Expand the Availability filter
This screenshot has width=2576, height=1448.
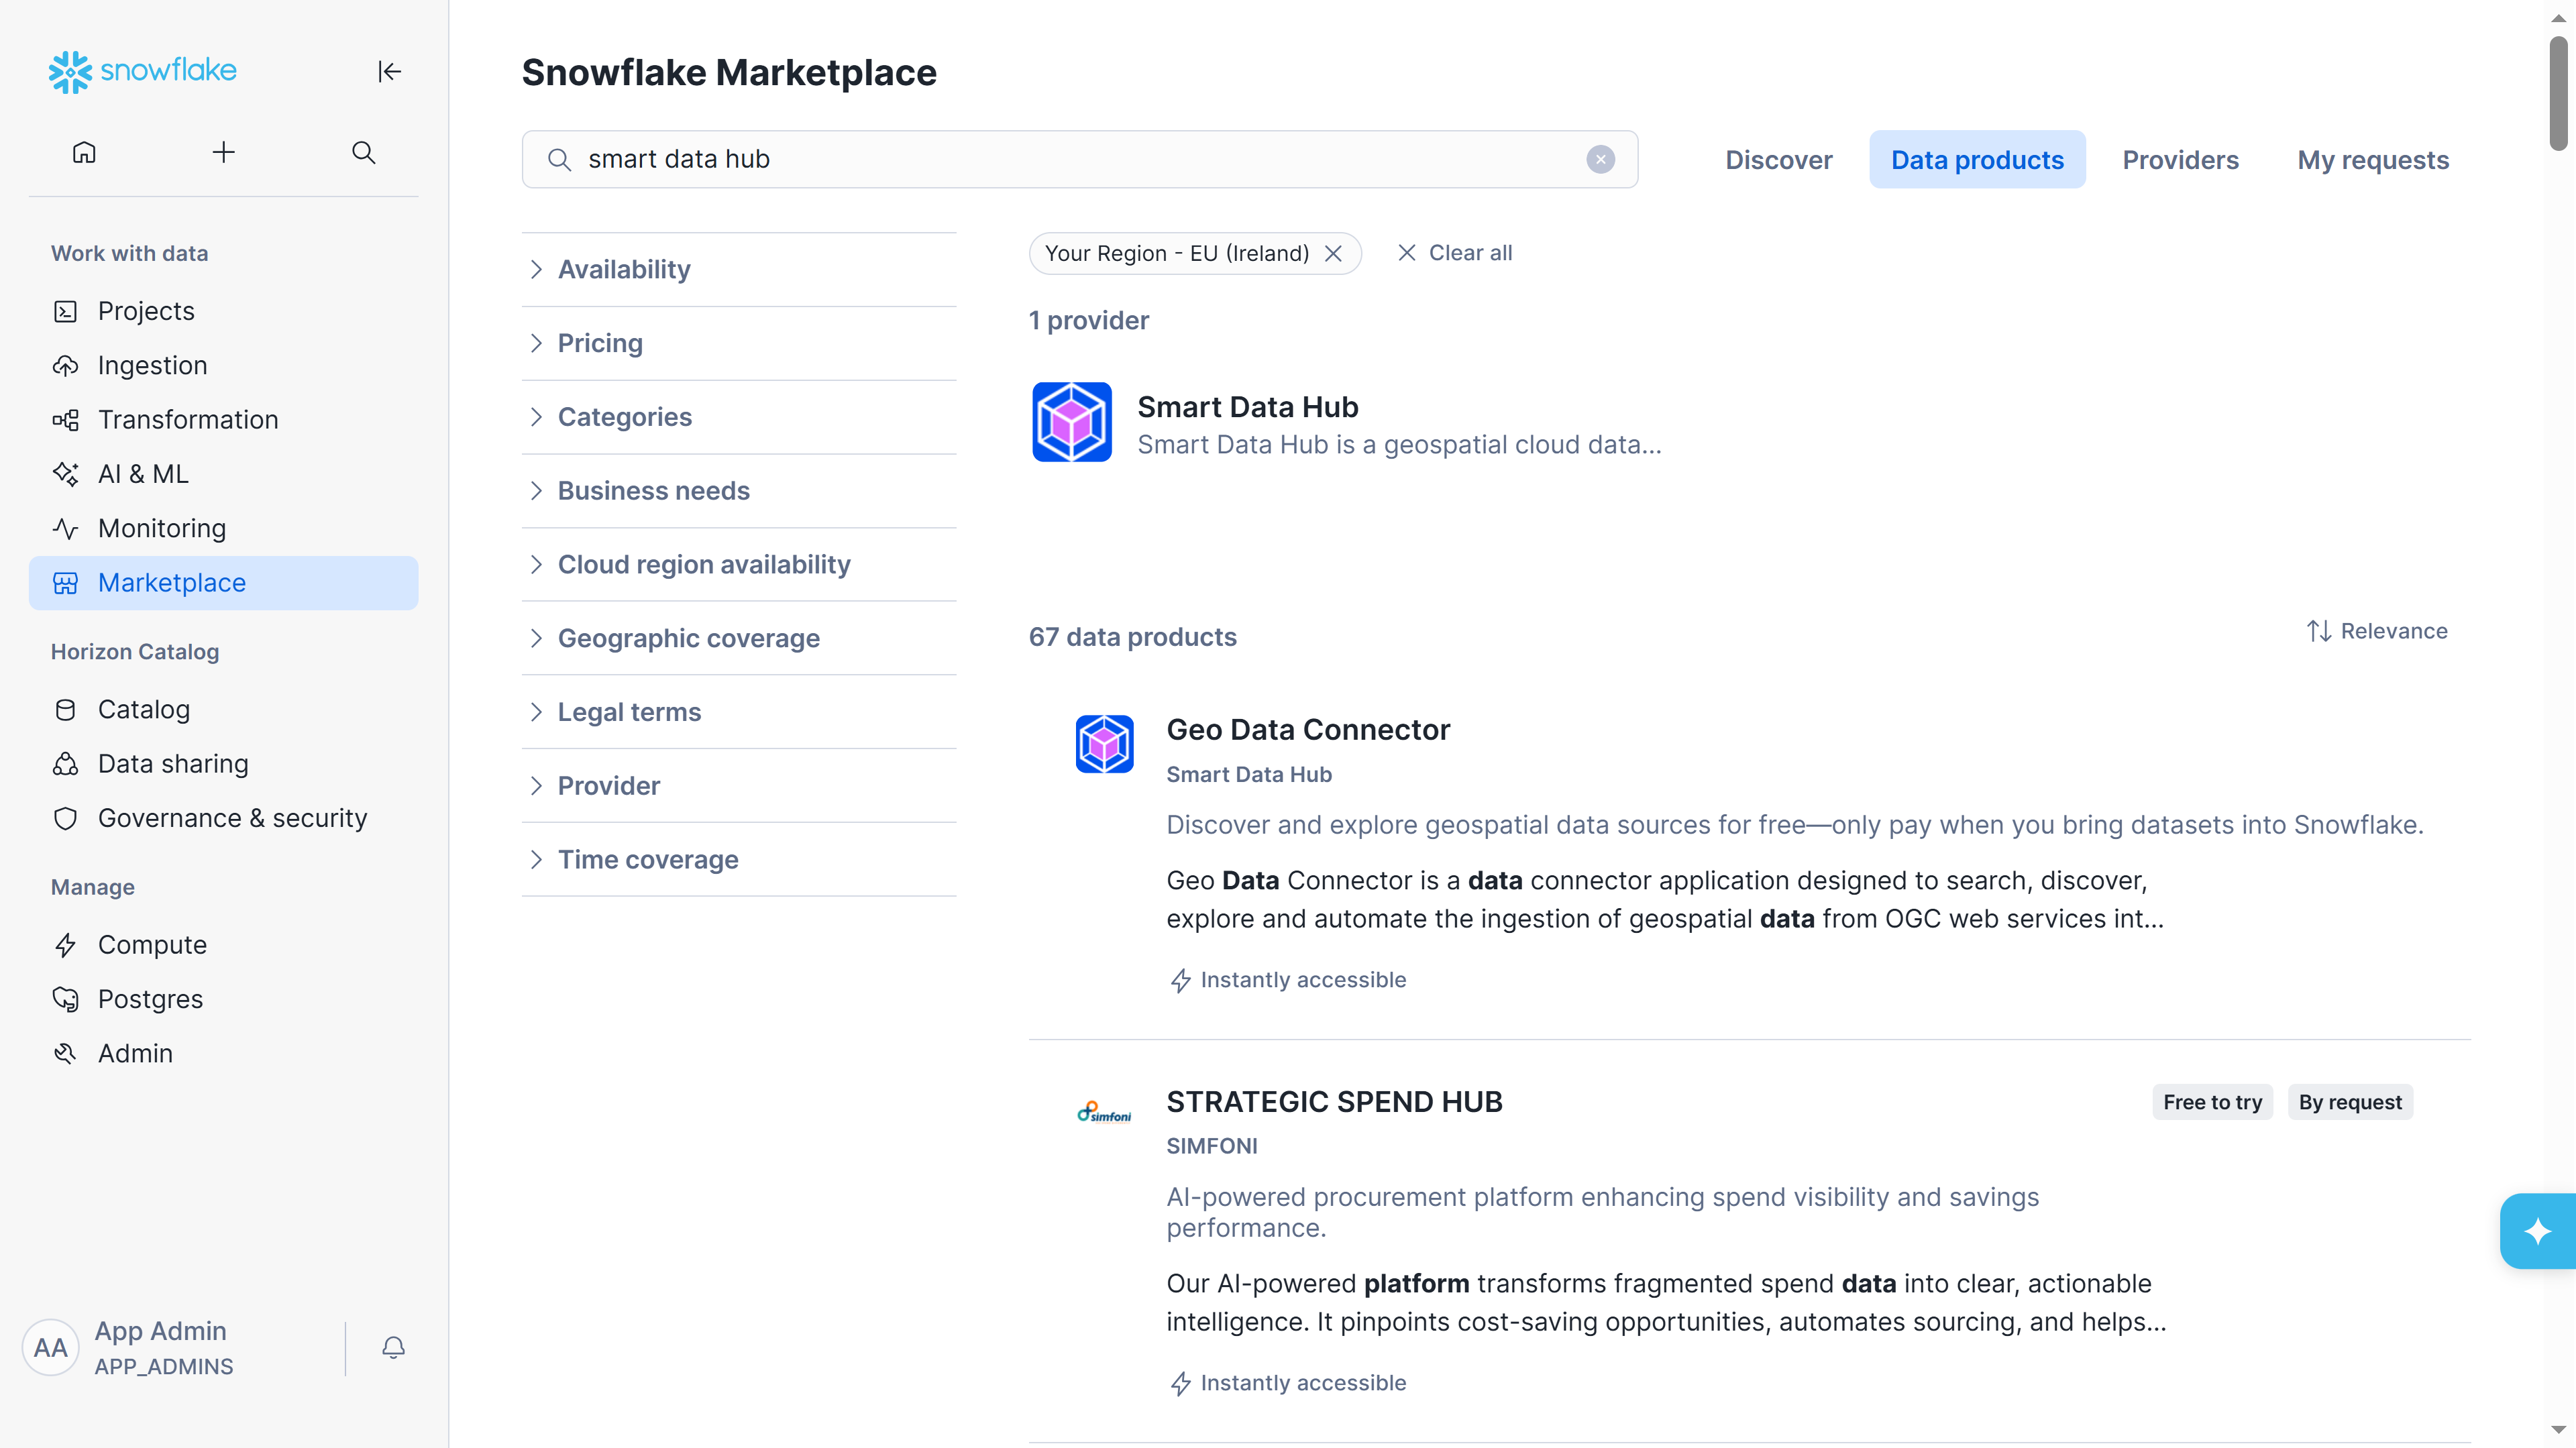point(739,269)
